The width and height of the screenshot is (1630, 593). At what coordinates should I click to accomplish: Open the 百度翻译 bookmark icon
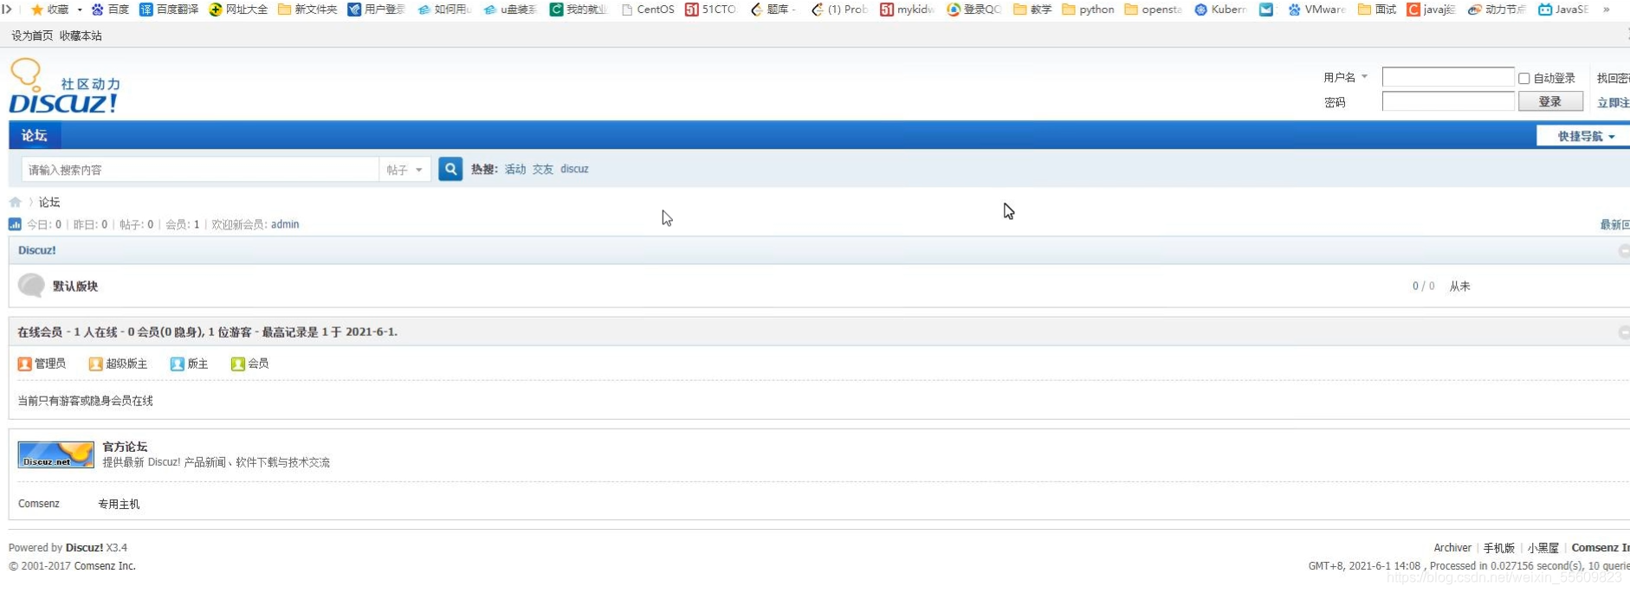click(146, 10)
